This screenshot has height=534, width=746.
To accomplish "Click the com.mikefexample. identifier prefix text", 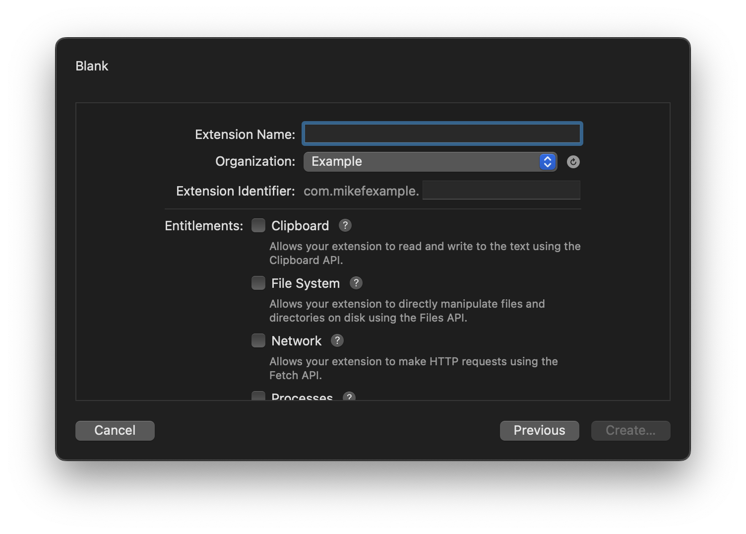I will point(361,191).
